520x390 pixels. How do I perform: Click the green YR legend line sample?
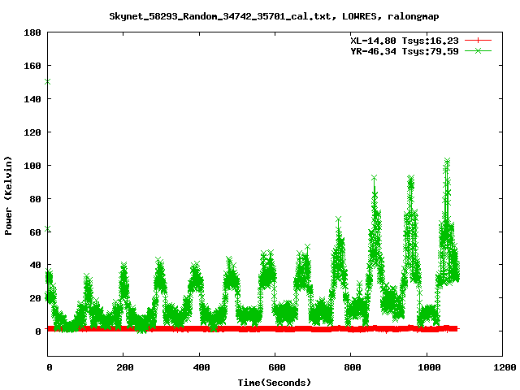click(478, 50)
